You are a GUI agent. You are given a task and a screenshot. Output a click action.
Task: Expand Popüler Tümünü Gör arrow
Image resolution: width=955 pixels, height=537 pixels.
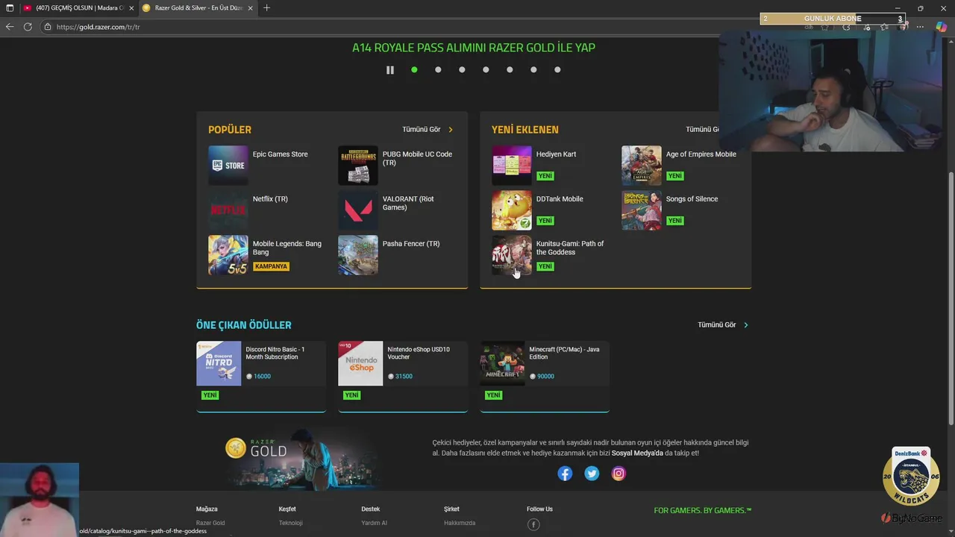point(451,130)
